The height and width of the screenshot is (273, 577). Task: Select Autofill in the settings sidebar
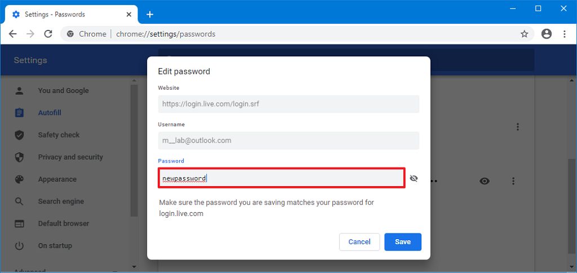(50, 113)
